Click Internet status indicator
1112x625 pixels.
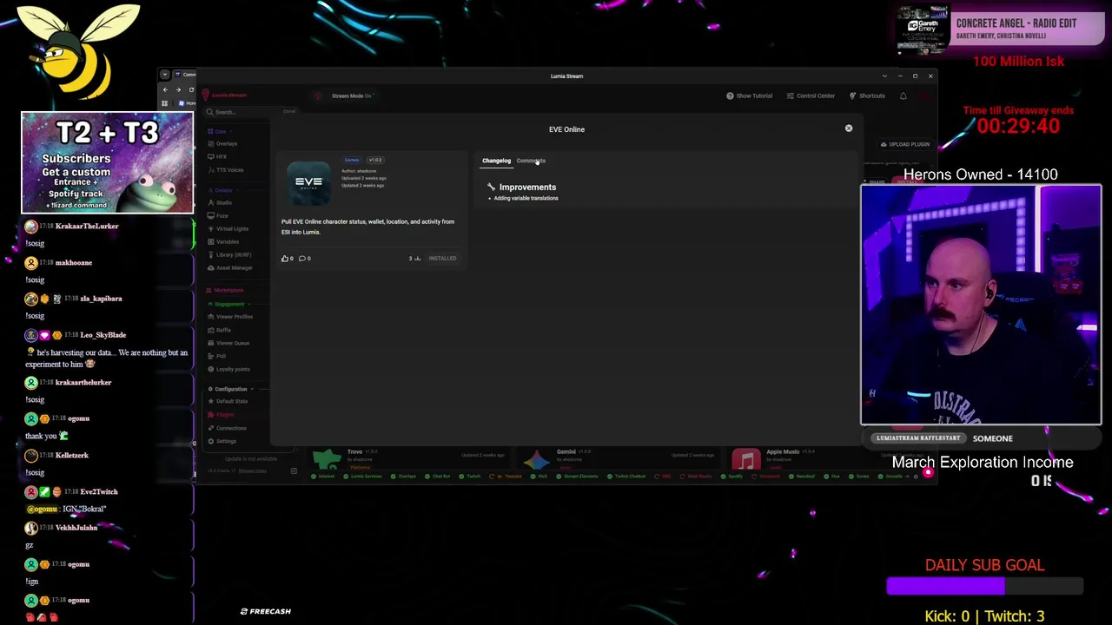point(324,476)
